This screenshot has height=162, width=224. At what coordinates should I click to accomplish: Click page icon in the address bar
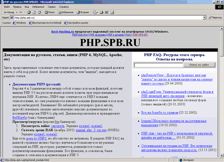12,18
